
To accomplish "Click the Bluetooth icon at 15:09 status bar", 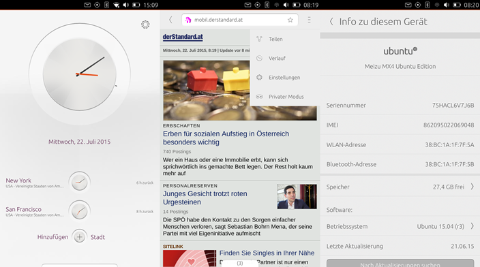I will (x=106, y=5).
